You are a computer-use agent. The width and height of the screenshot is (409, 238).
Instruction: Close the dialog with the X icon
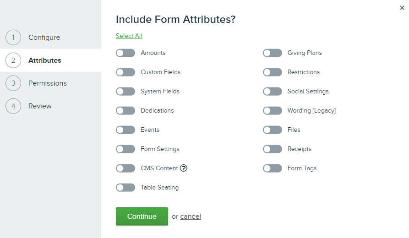(x=402, y=8)
